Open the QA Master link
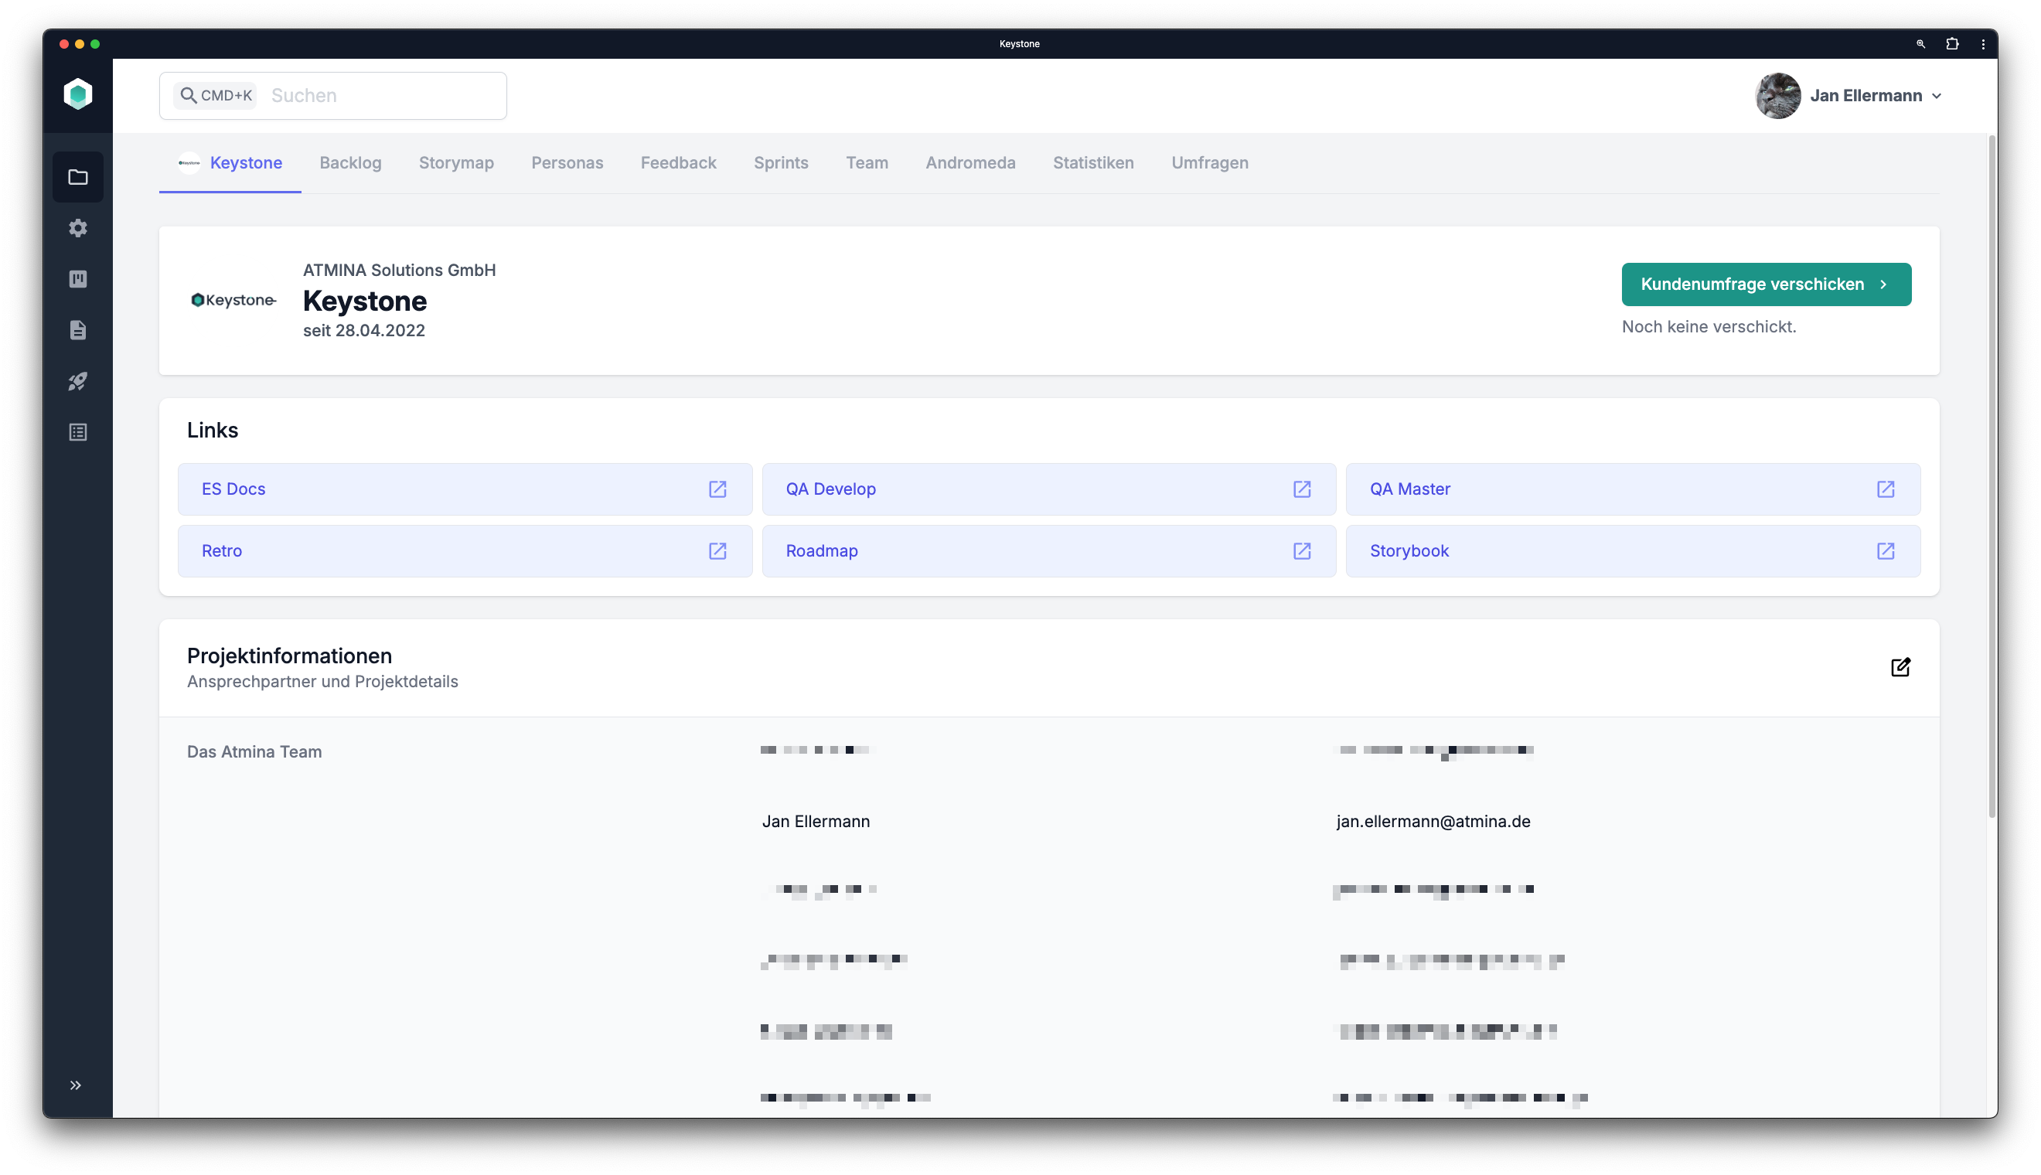Screen dimensions: 2041x1175 (1633, 489)
